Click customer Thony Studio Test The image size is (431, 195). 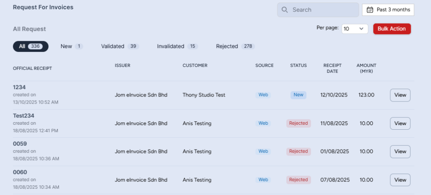click(x=204, y=95)
